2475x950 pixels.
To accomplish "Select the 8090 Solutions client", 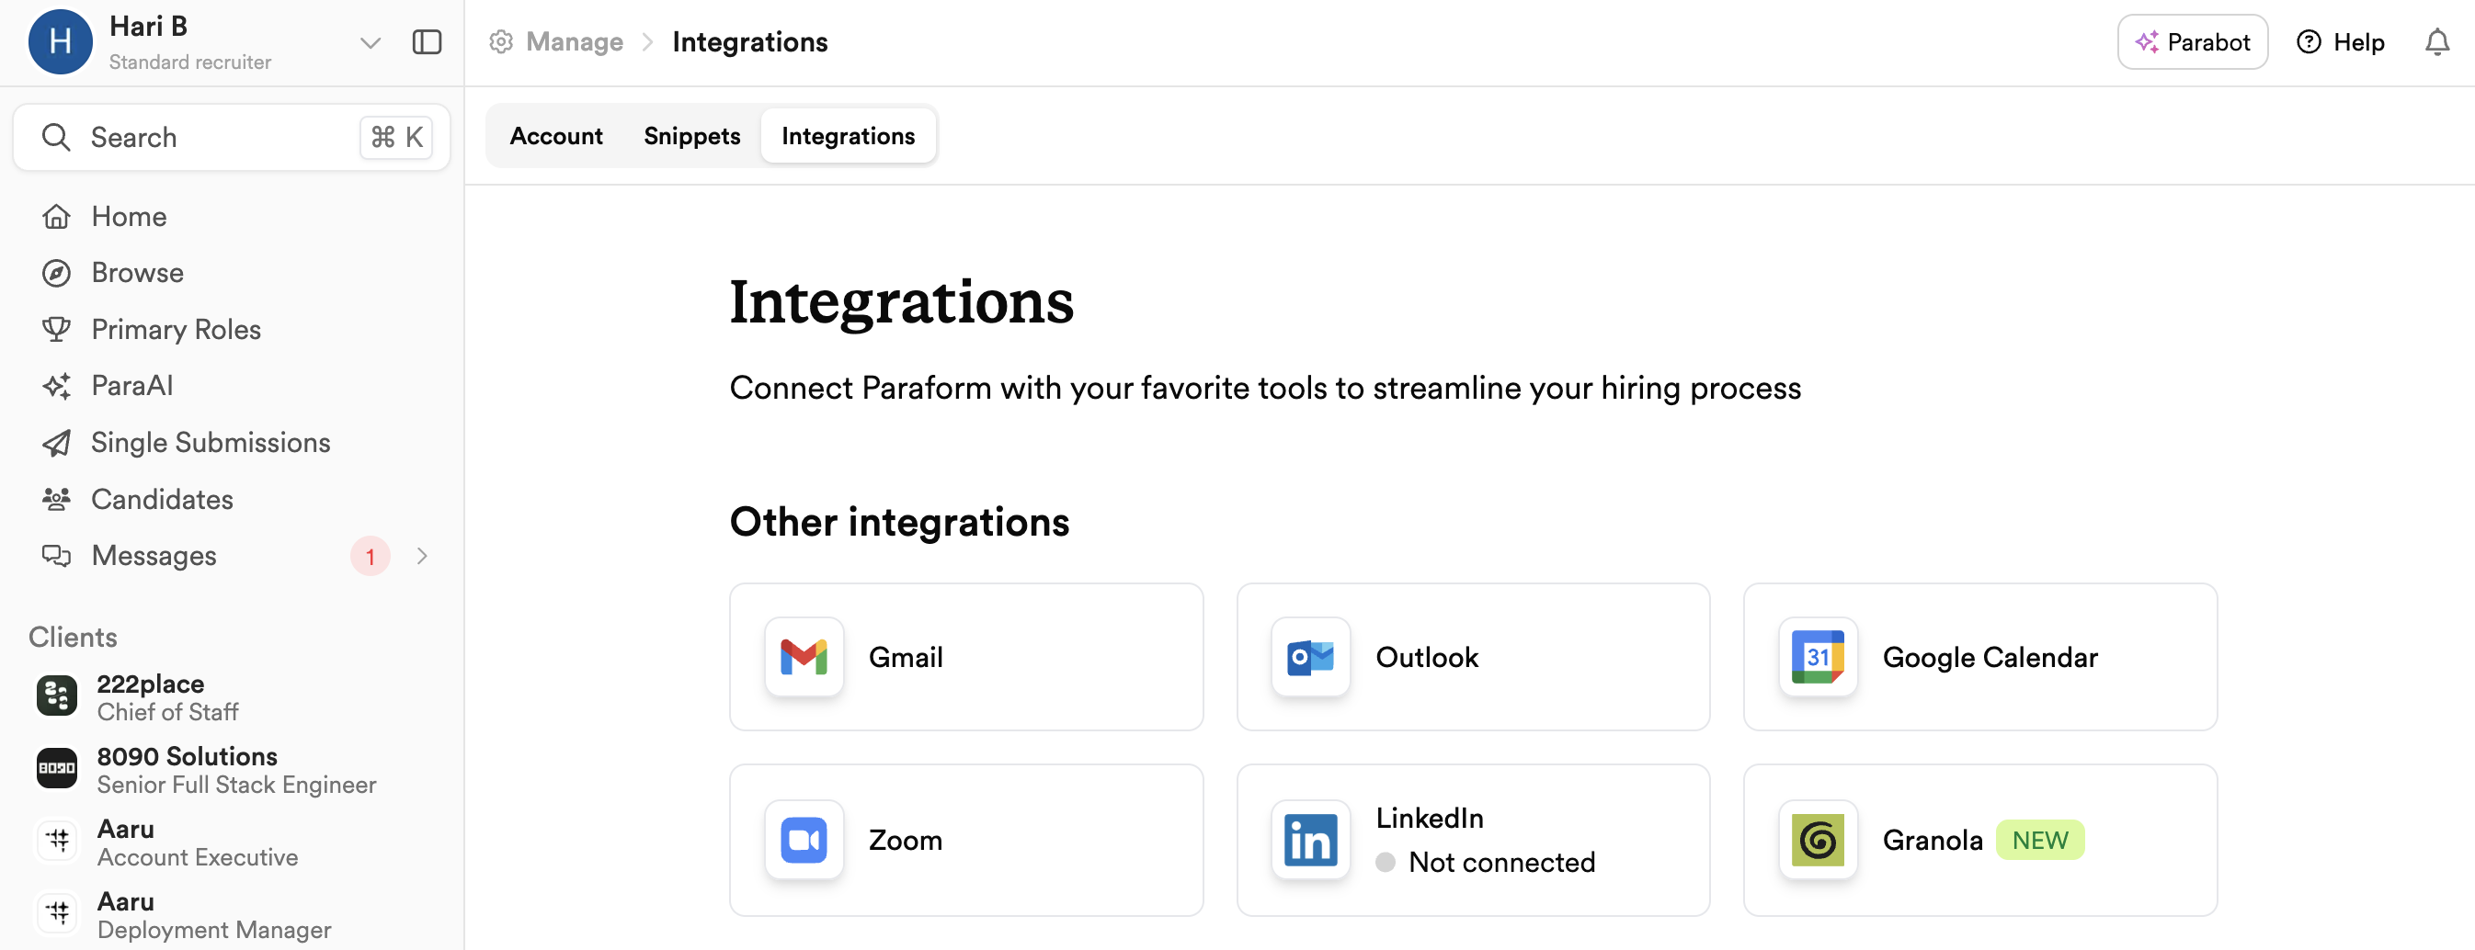I will pyautogui.click(x=207, y=769).
